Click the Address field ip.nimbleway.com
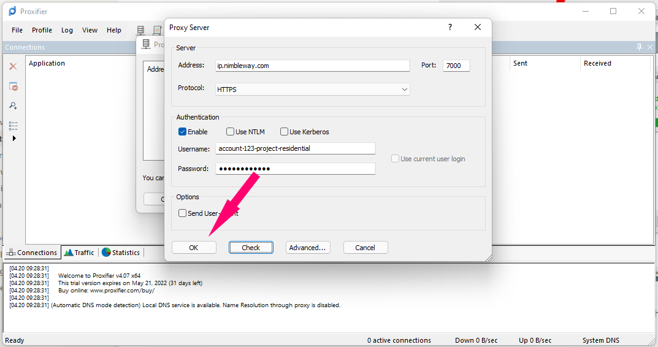Screen dimensions: 658x347 [x=313, y=66]
